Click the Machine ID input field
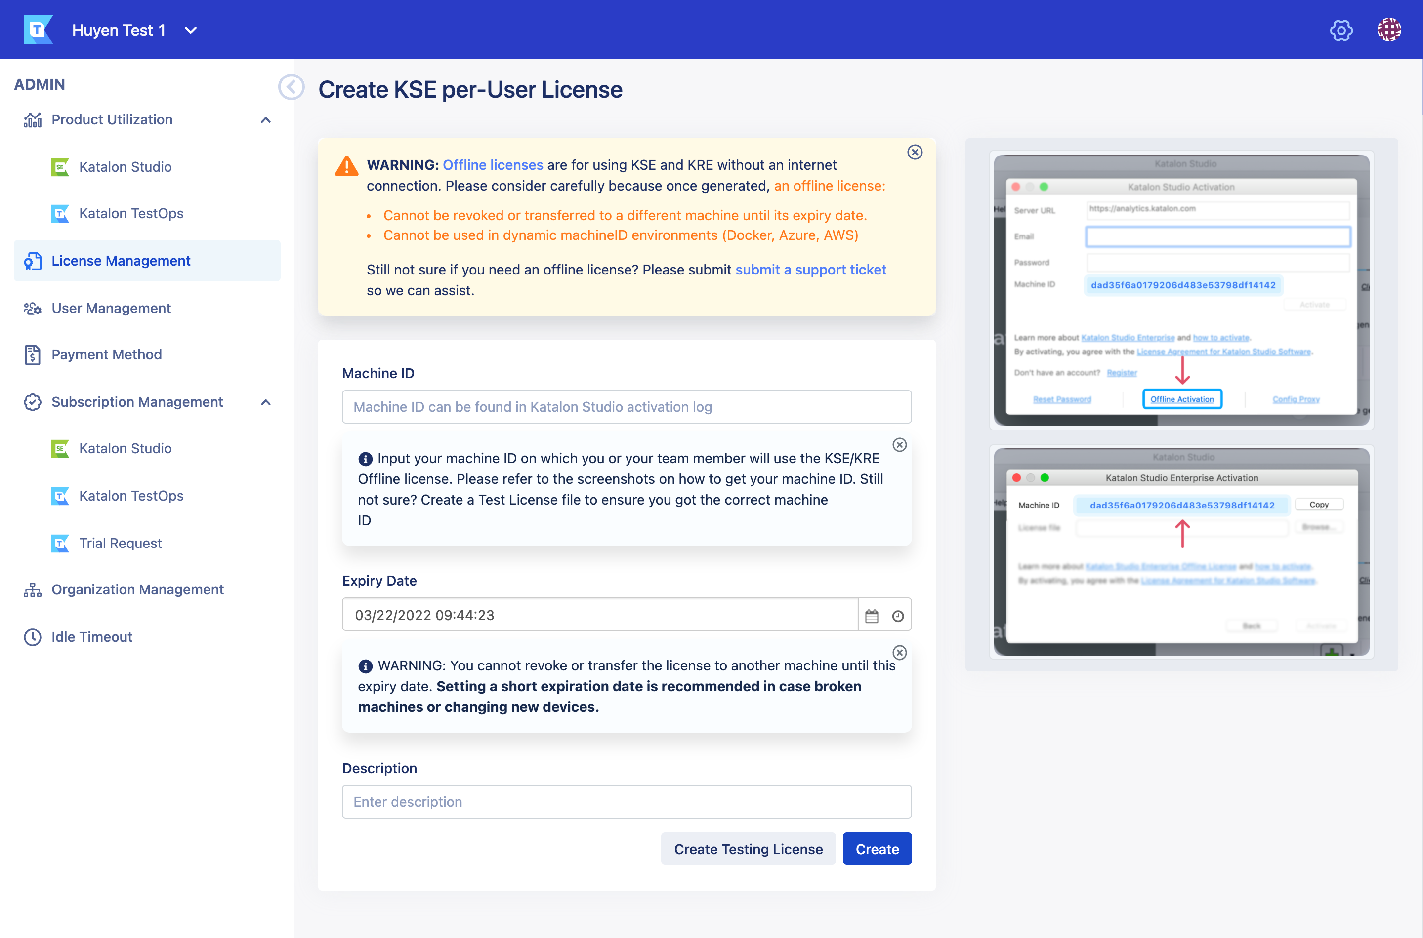Viewport: 1423px width, 938px height. pos(627,407)
